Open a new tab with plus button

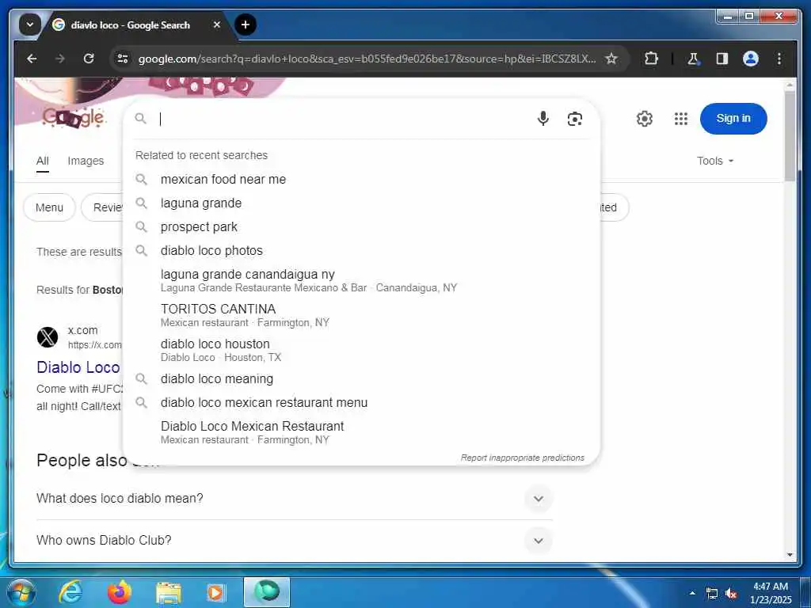tap(246, 25)
